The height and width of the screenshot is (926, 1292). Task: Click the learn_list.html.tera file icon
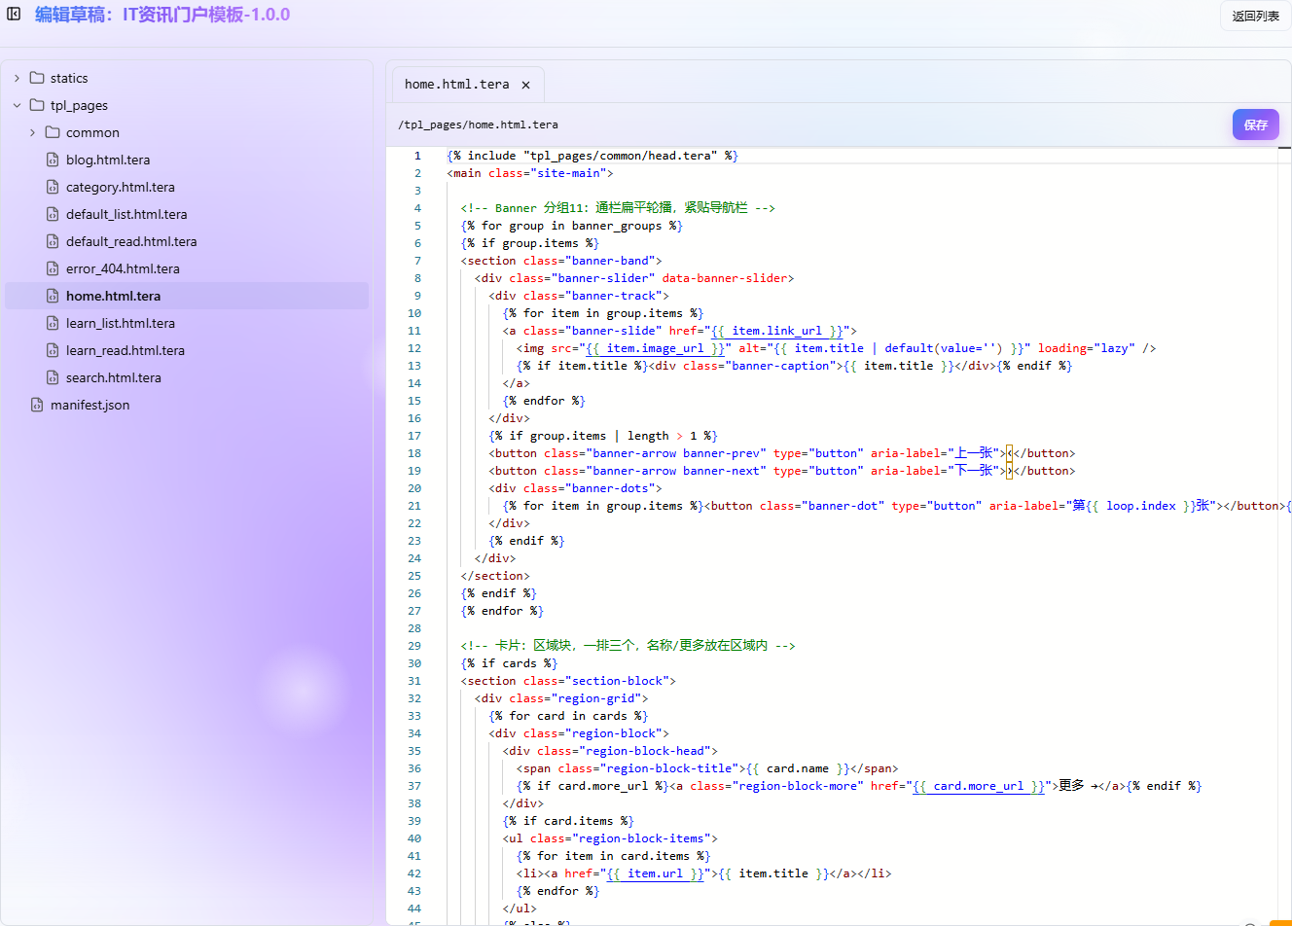click(x=53, y=323)
